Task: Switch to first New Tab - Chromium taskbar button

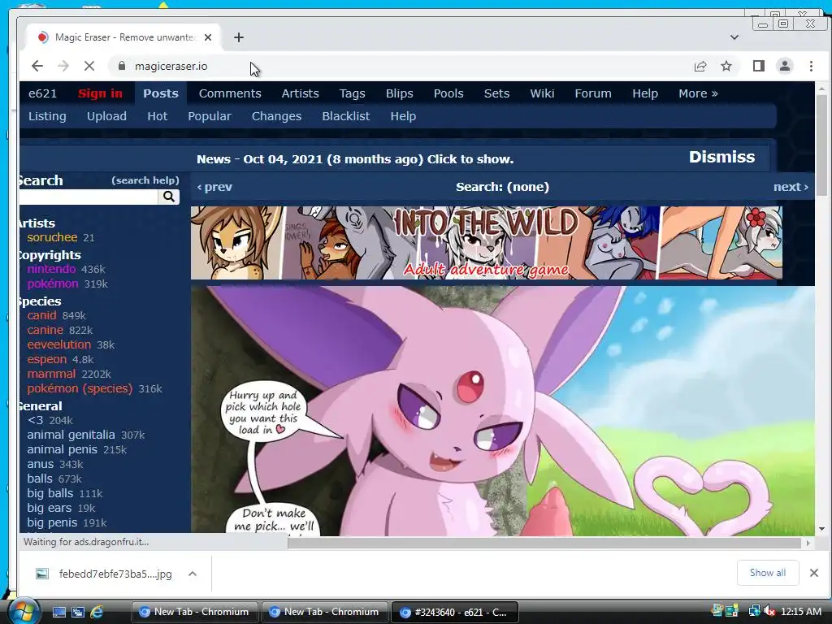Action: [x=194, y=612]
